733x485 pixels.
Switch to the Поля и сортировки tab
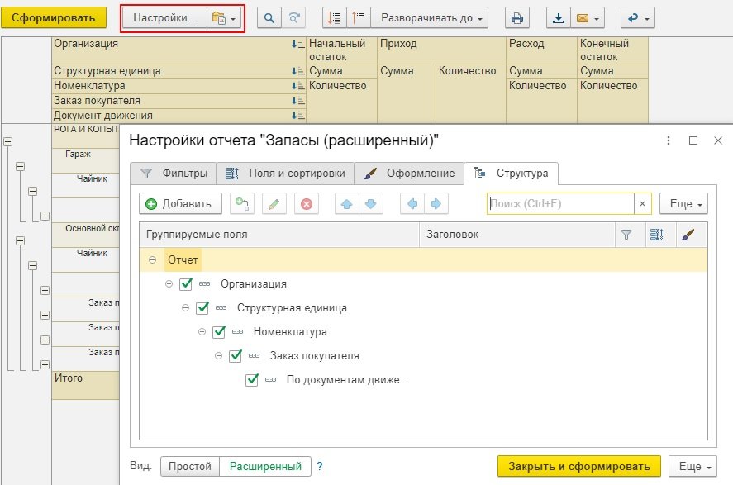click(285, 174)
